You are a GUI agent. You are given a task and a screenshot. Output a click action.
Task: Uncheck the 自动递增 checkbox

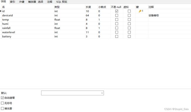coord(2,98)
